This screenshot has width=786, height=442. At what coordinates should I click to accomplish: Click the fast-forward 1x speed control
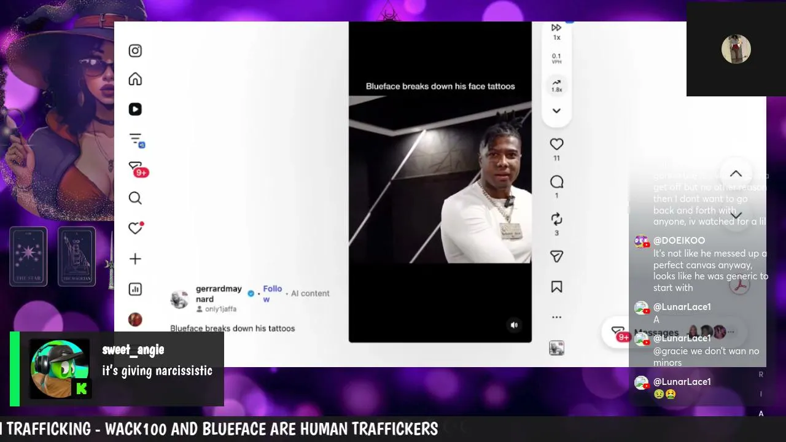(556, 31)
